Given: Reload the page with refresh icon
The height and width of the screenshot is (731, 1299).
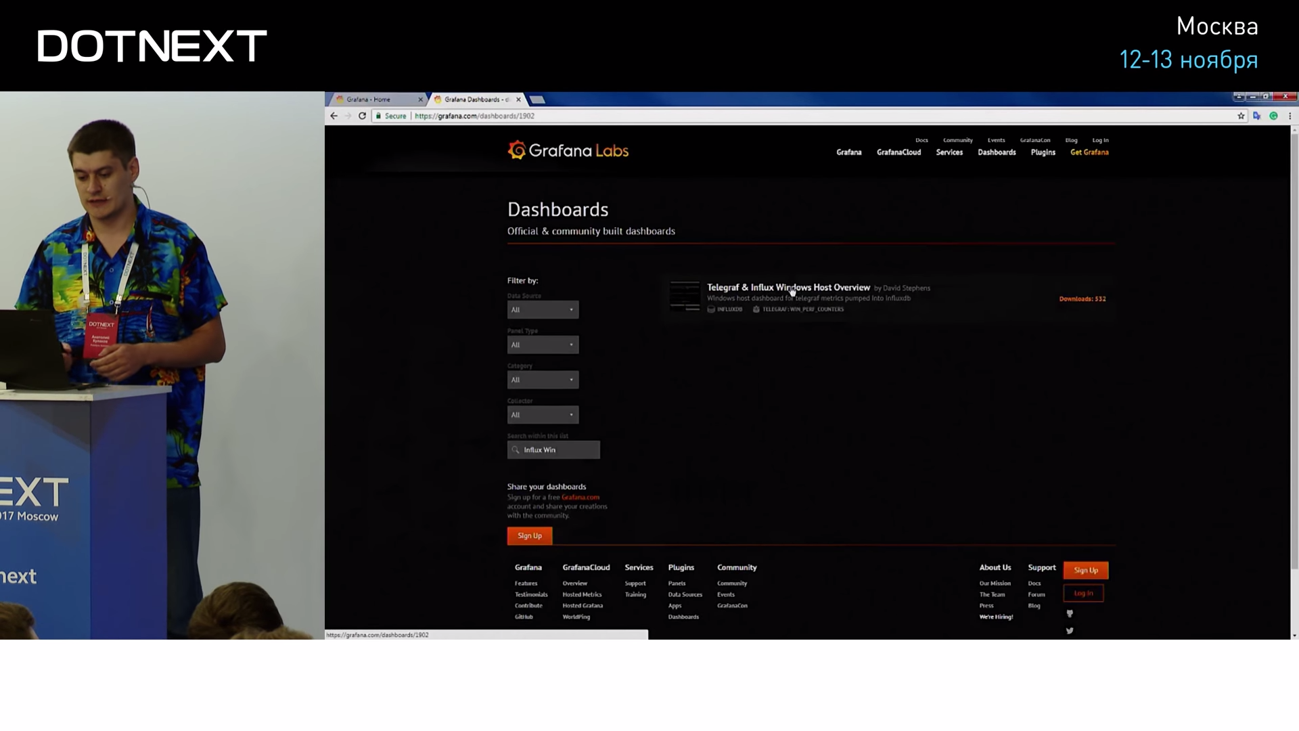Looking at the screenshot, I should coord(362,116).
